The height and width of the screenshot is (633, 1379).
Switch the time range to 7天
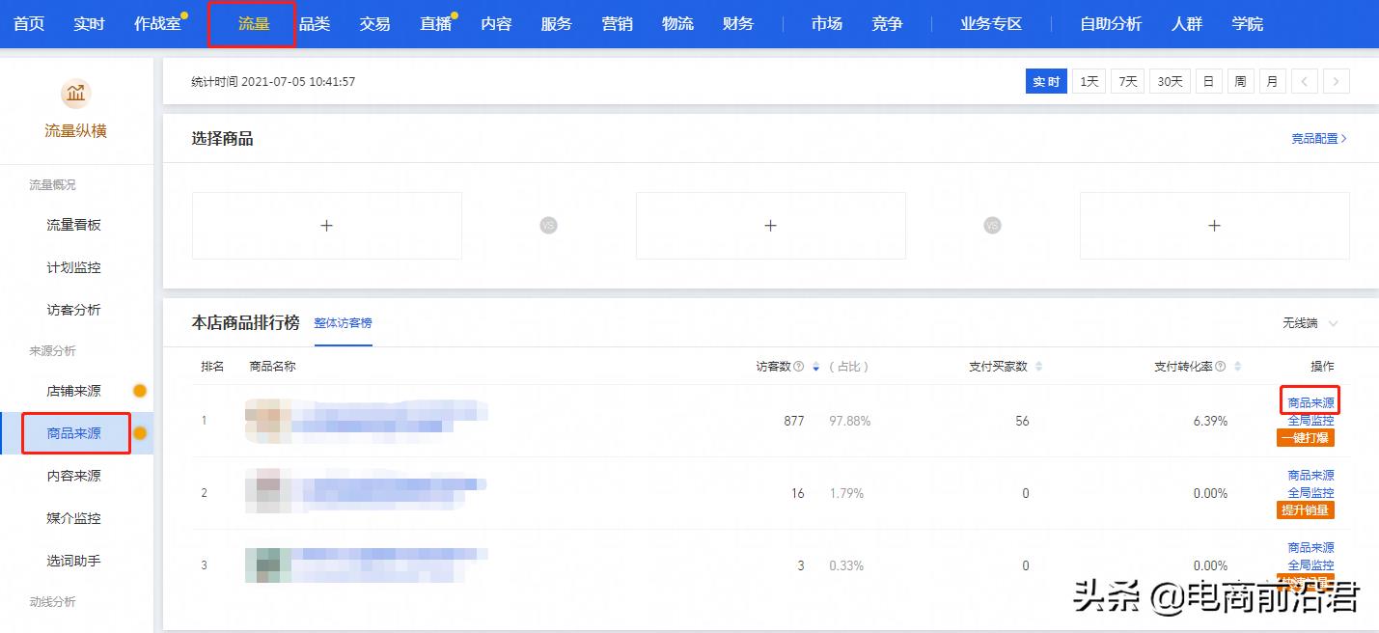pyautogui.click(x=1126, y=81)
